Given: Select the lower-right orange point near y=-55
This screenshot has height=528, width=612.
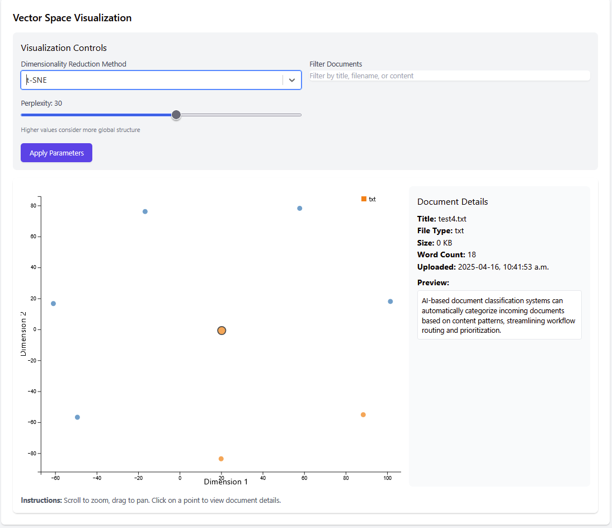Looking at the screenshot, I should (363, 414).
